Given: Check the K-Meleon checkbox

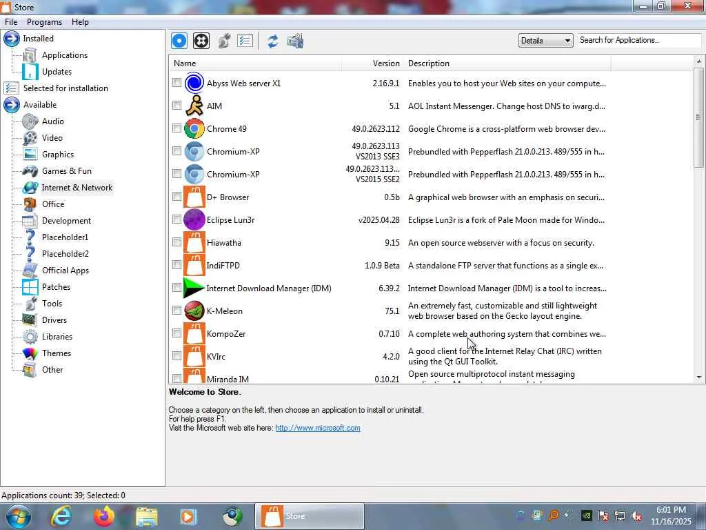Looking at the screenshot, I should tap(177, 310).
